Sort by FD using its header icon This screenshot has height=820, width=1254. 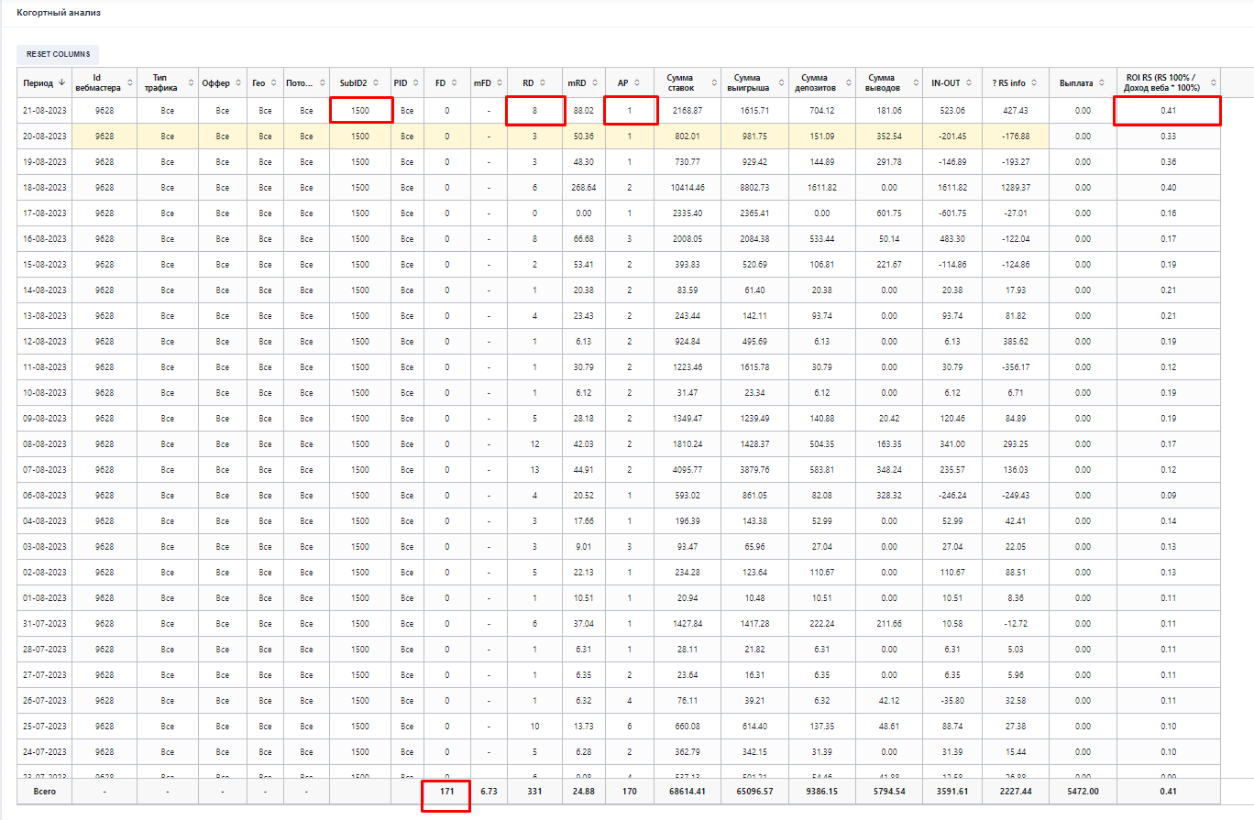[x=455, y=82]
